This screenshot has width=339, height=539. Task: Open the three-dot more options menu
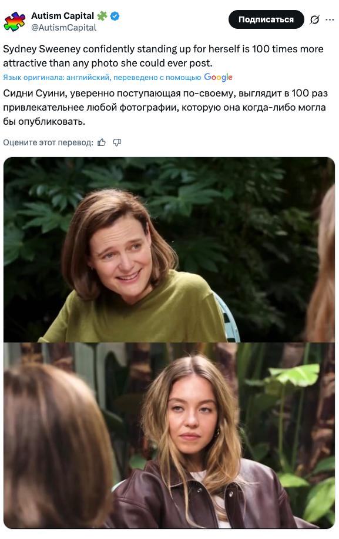pos(330,19)
